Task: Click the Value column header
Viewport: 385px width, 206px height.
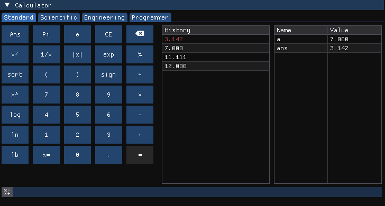Action: pyautogui.click(x=354, y=30)
